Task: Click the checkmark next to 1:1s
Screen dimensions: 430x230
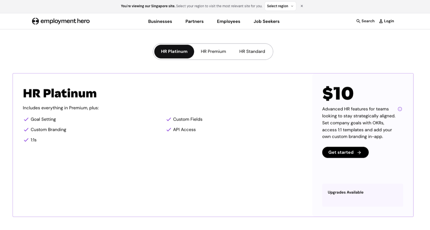Action: [x=26, y=140]
